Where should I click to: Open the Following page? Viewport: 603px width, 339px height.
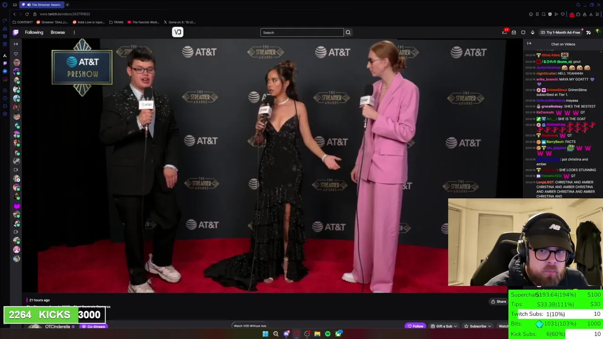(34, 32)
